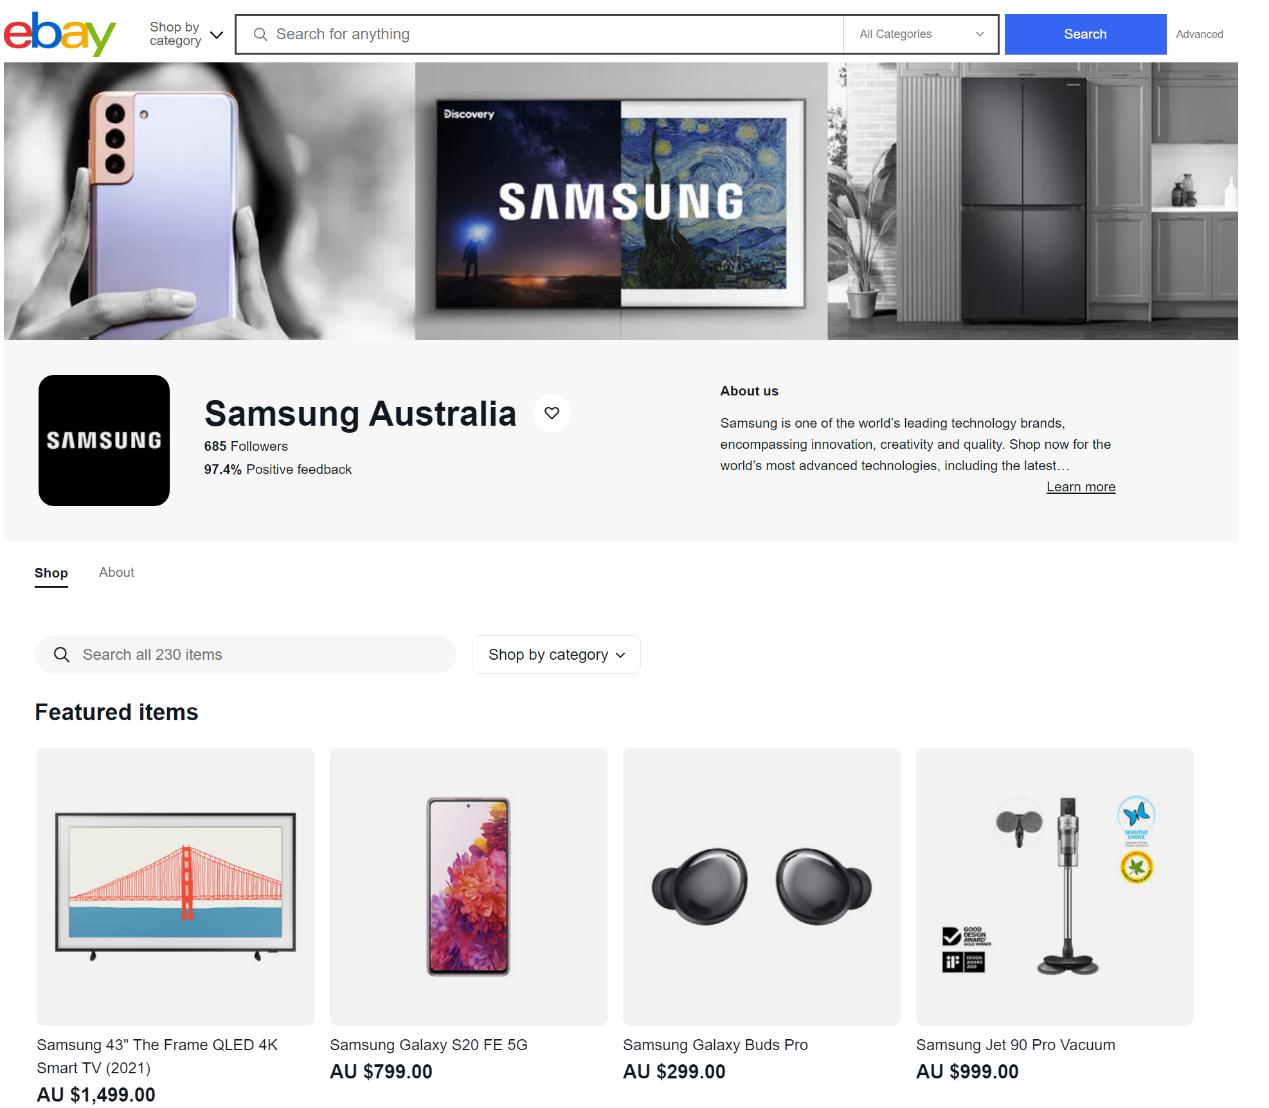
Task: Follow the Learn more link
Action: [x=1081, y=487]
